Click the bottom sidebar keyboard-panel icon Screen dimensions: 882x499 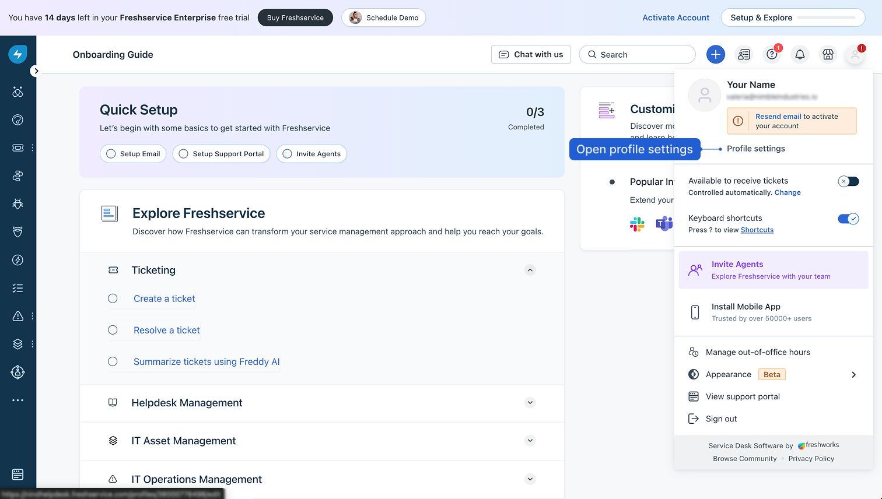pyautogui.click(x=17, y=475)
